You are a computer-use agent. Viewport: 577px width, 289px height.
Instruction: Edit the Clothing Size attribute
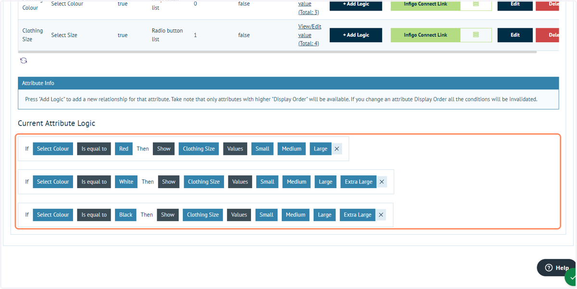tap(515, 35)
